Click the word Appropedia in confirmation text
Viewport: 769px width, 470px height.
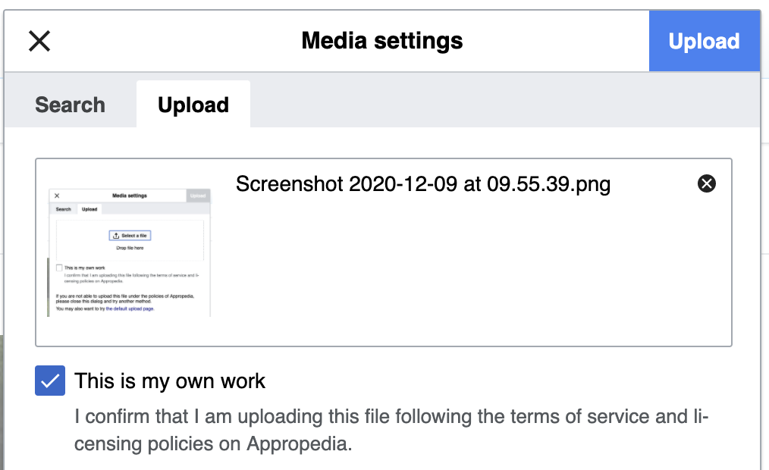(297, 444)
